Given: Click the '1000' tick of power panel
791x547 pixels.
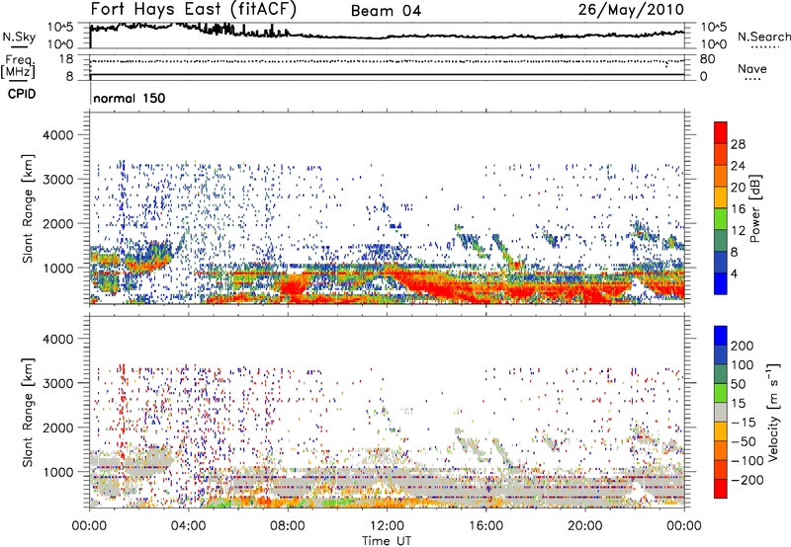Looking at the screenshot, I should tap(57, 268).
